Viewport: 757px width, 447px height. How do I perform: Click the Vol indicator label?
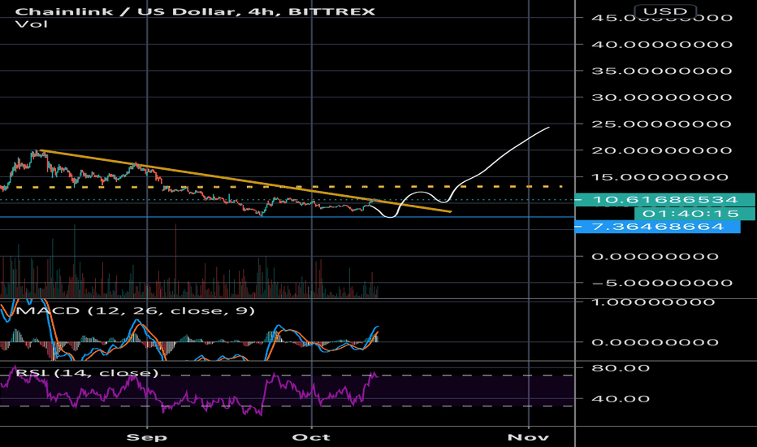[x=32, y=24]
